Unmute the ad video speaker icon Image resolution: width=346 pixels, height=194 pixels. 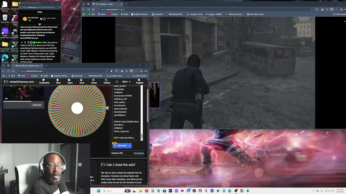(x=6, y=99)
